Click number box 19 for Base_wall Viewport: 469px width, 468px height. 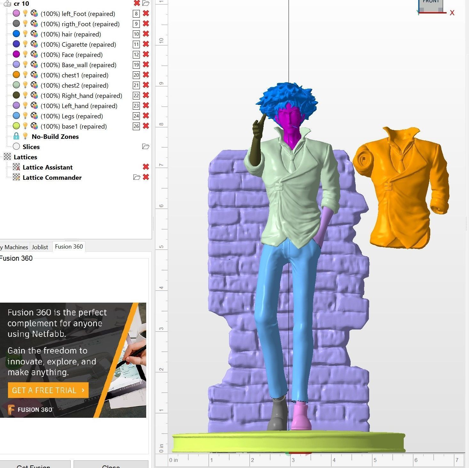136,65
